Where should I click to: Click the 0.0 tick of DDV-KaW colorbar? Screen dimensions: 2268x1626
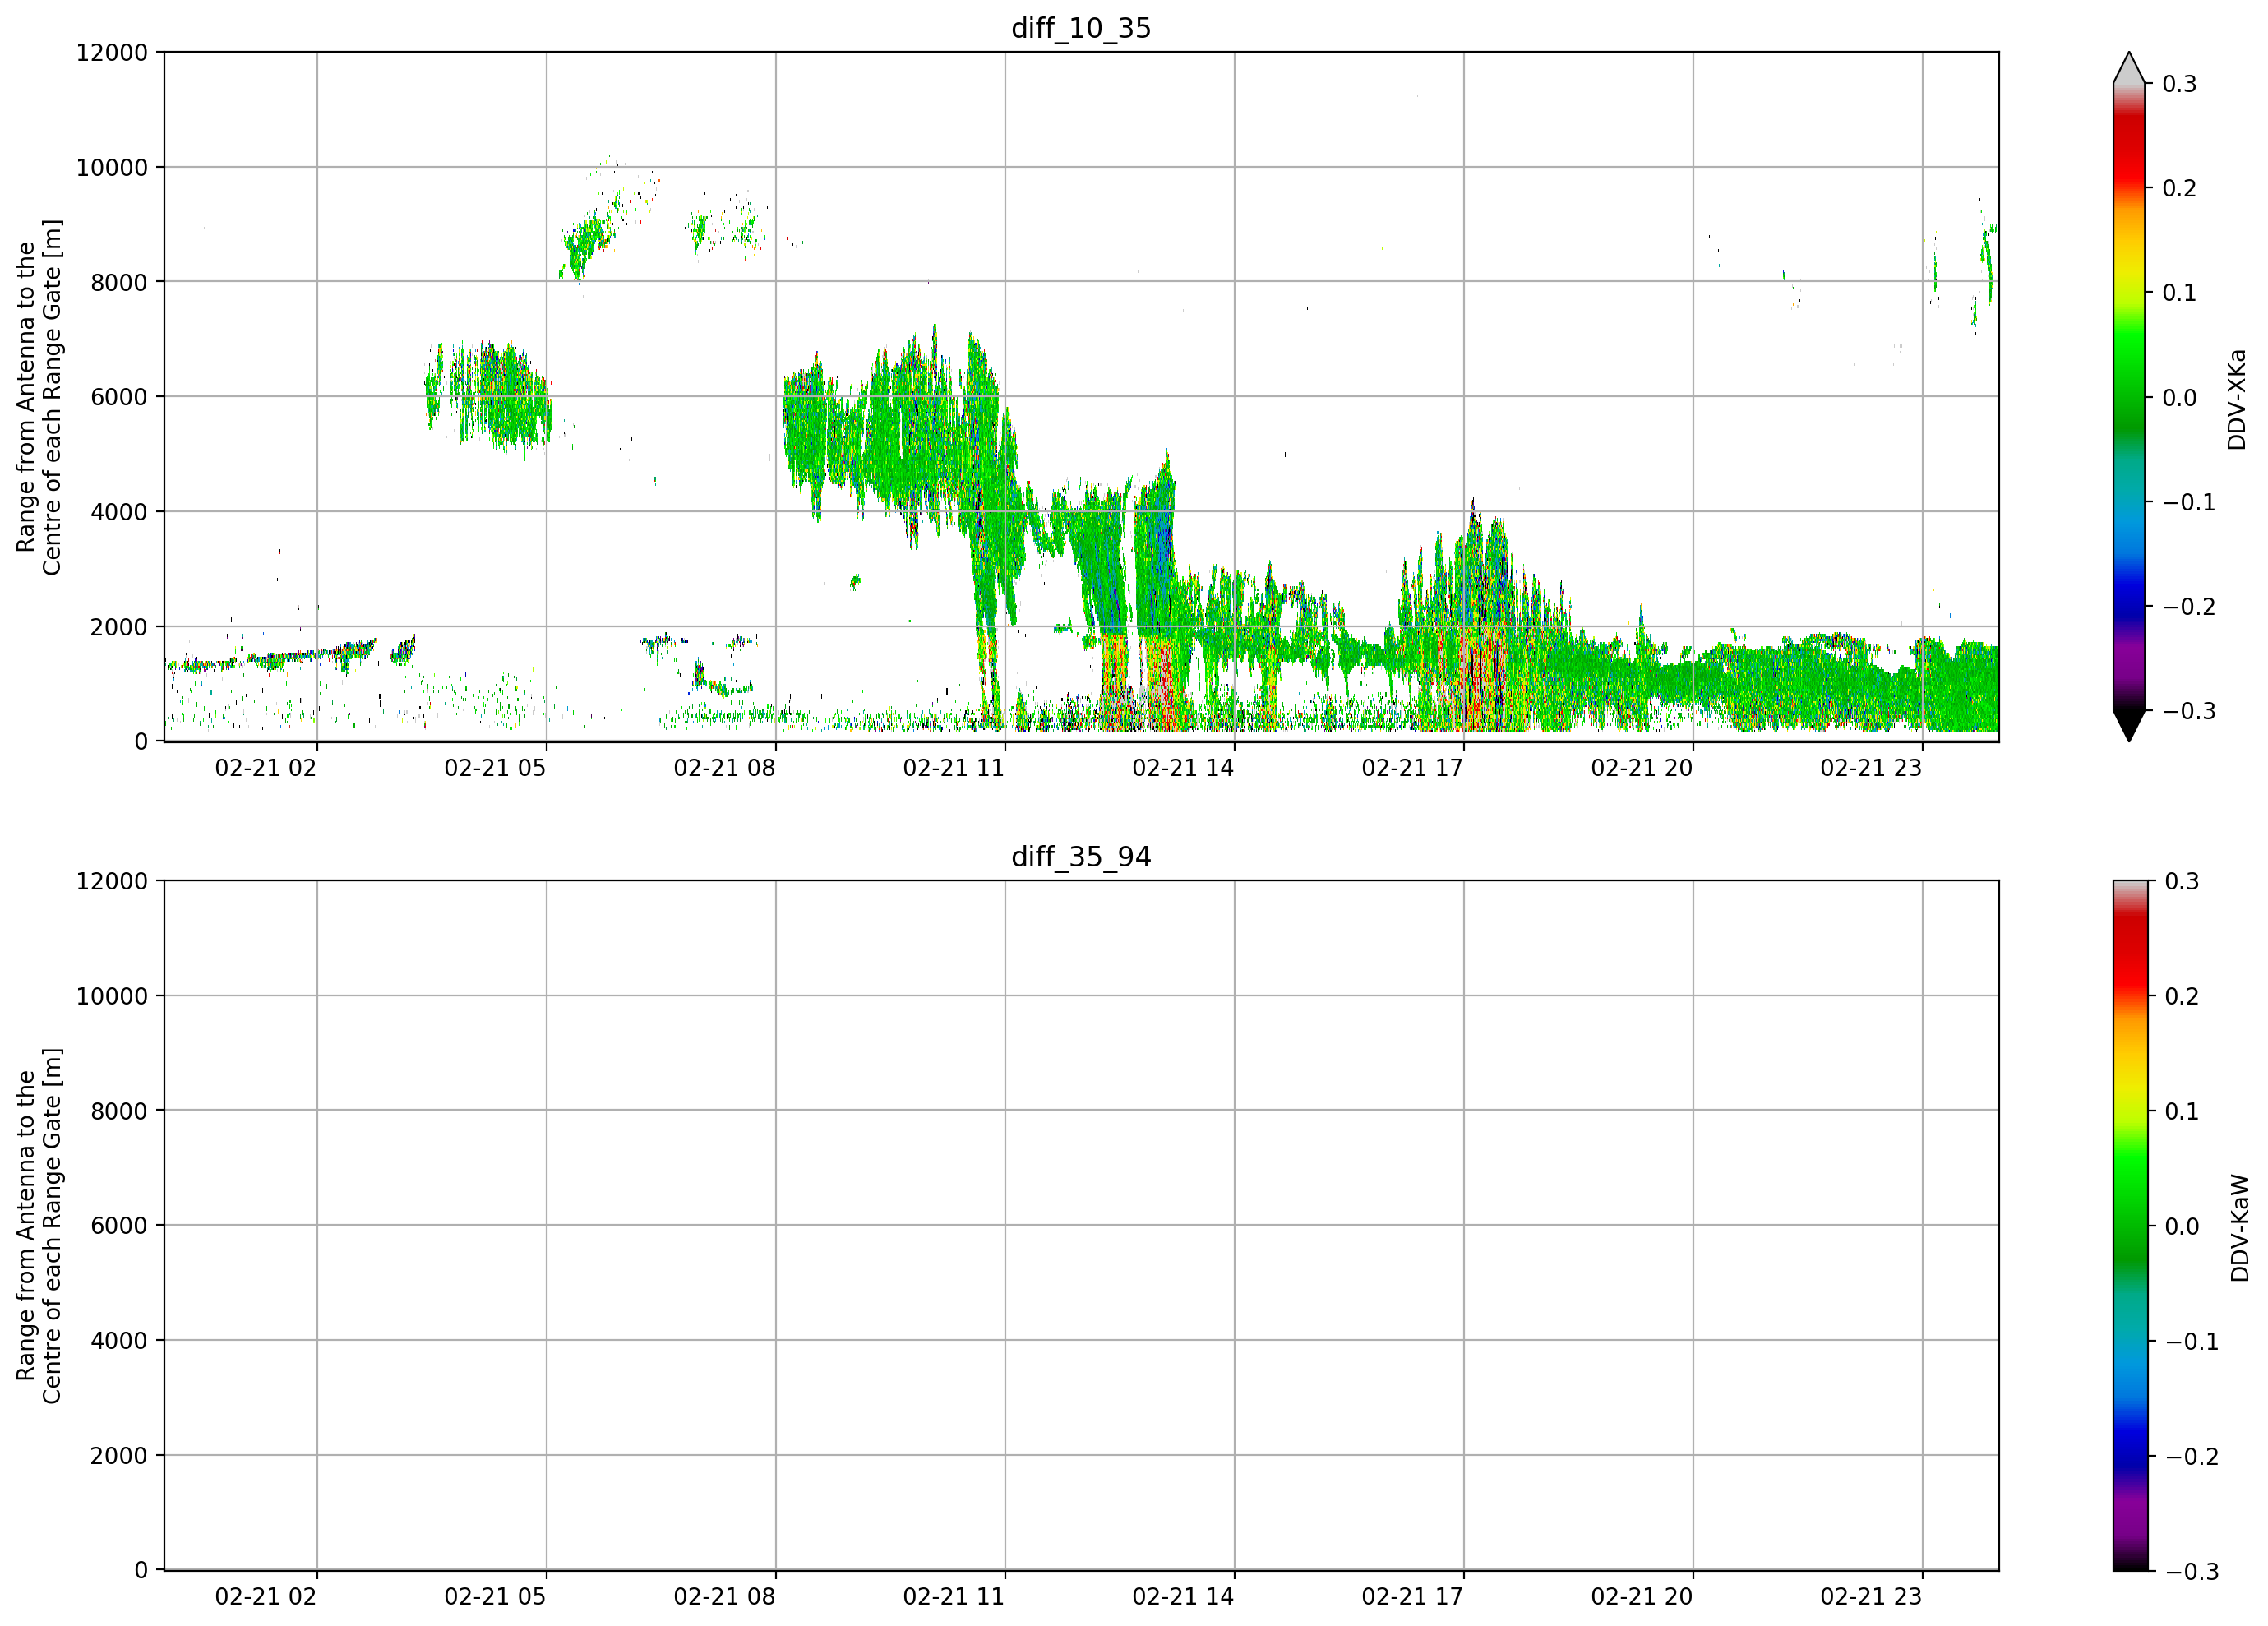click(x=2182, y=1226)
